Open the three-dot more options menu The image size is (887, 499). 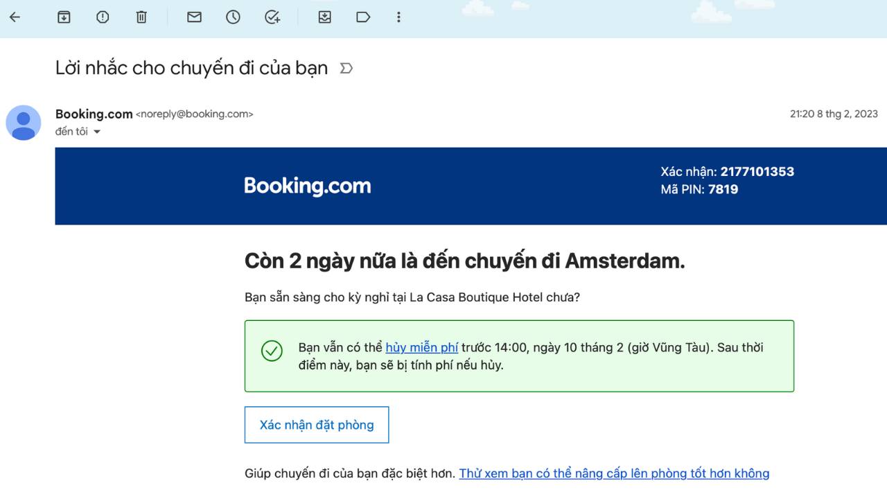pos(398,17)
